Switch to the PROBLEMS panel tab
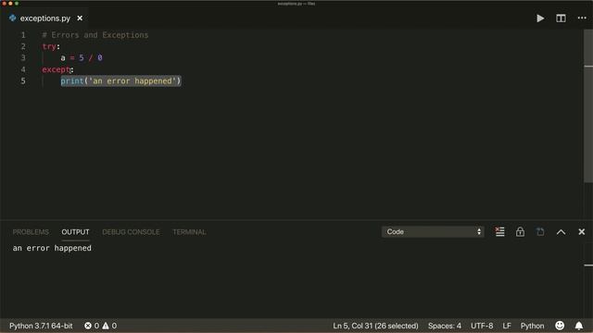The width and height of the screenshot is (593, 333). 31,232
